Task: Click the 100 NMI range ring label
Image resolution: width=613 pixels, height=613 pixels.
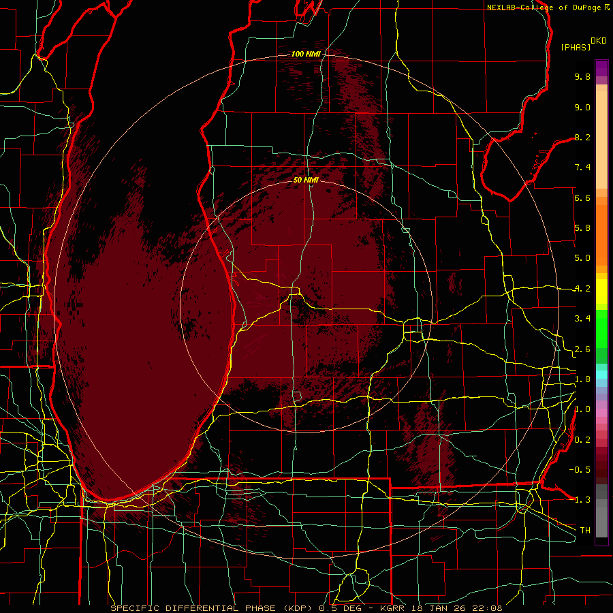Action: click(306, 54)
